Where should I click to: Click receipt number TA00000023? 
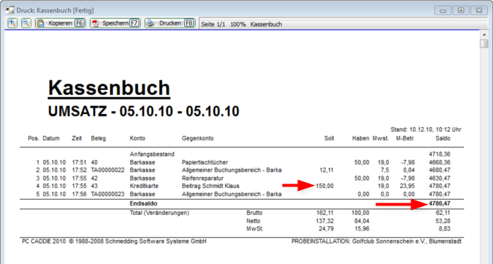(107, 194)
